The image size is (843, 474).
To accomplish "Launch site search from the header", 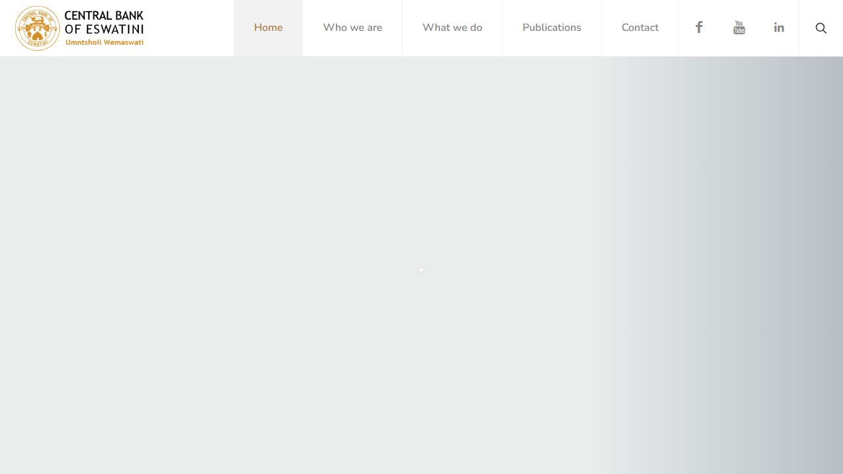I will tap(821, 28).
